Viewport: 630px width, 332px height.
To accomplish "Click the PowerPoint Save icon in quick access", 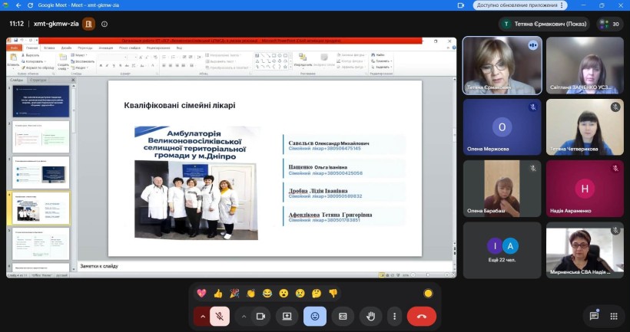I will pyautogui.click(x=15, y=41).
